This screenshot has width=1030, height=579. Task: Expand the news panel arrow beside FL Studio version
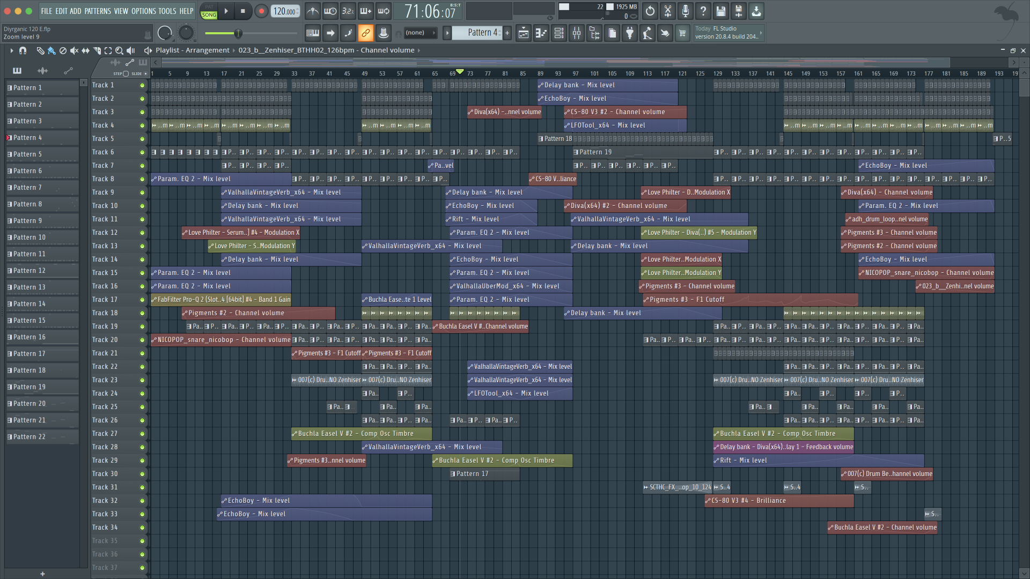click(x=761, y=33)
